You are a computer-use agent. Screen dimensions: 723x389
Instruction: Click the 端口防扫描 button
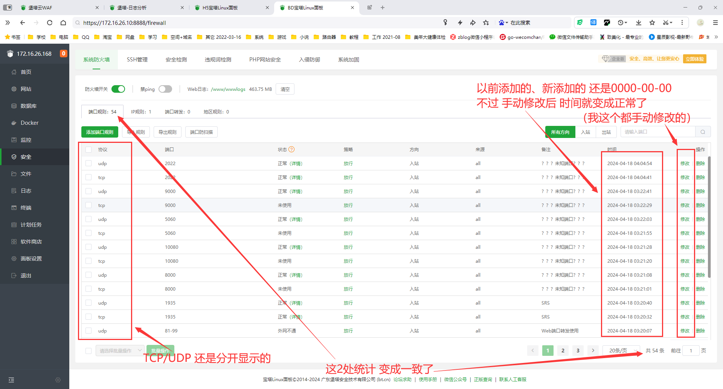(x=201, y=132)
